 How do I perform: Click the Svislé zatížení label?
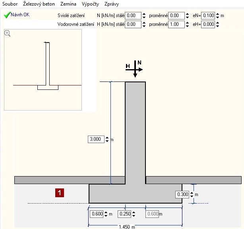click(x=71, y=16)
